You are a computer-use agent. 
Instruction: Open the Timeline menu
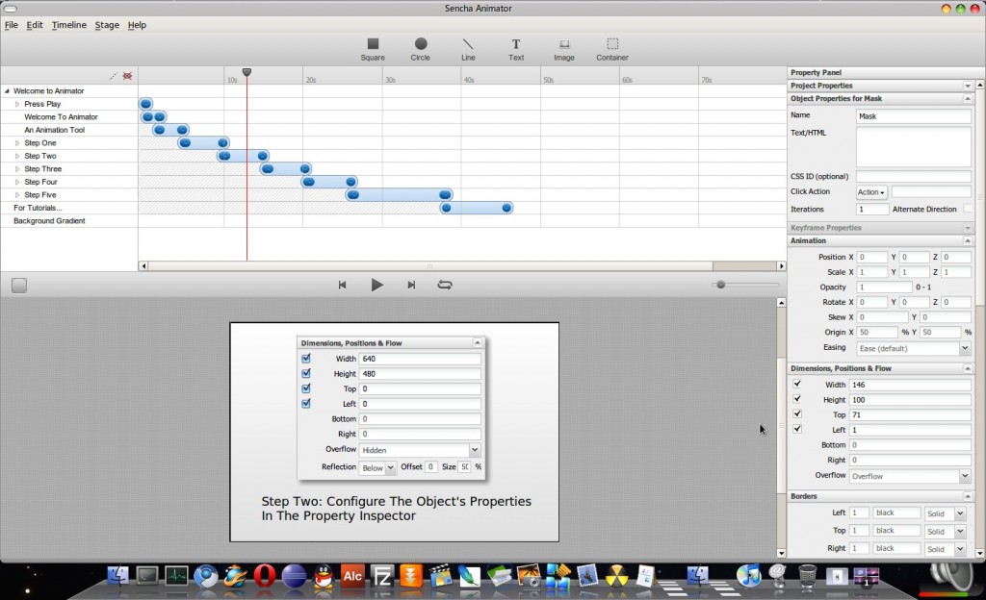[68, 25]
